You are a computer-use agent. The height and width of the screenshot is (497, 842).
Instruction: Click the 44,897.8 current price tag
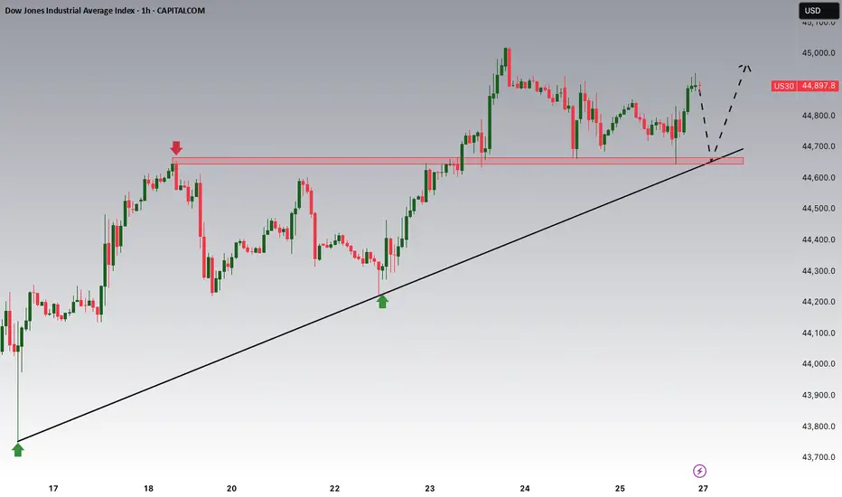click(819, 86)
